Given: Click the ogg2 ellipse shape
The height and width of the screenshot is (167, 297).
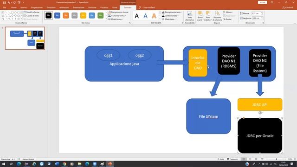Looking at the screenshot, I should coord(140,55).
